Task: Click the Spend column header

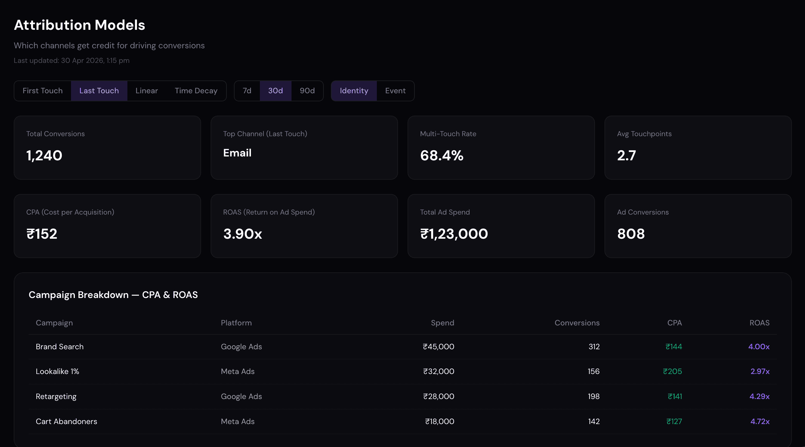Action: point(442,323)
